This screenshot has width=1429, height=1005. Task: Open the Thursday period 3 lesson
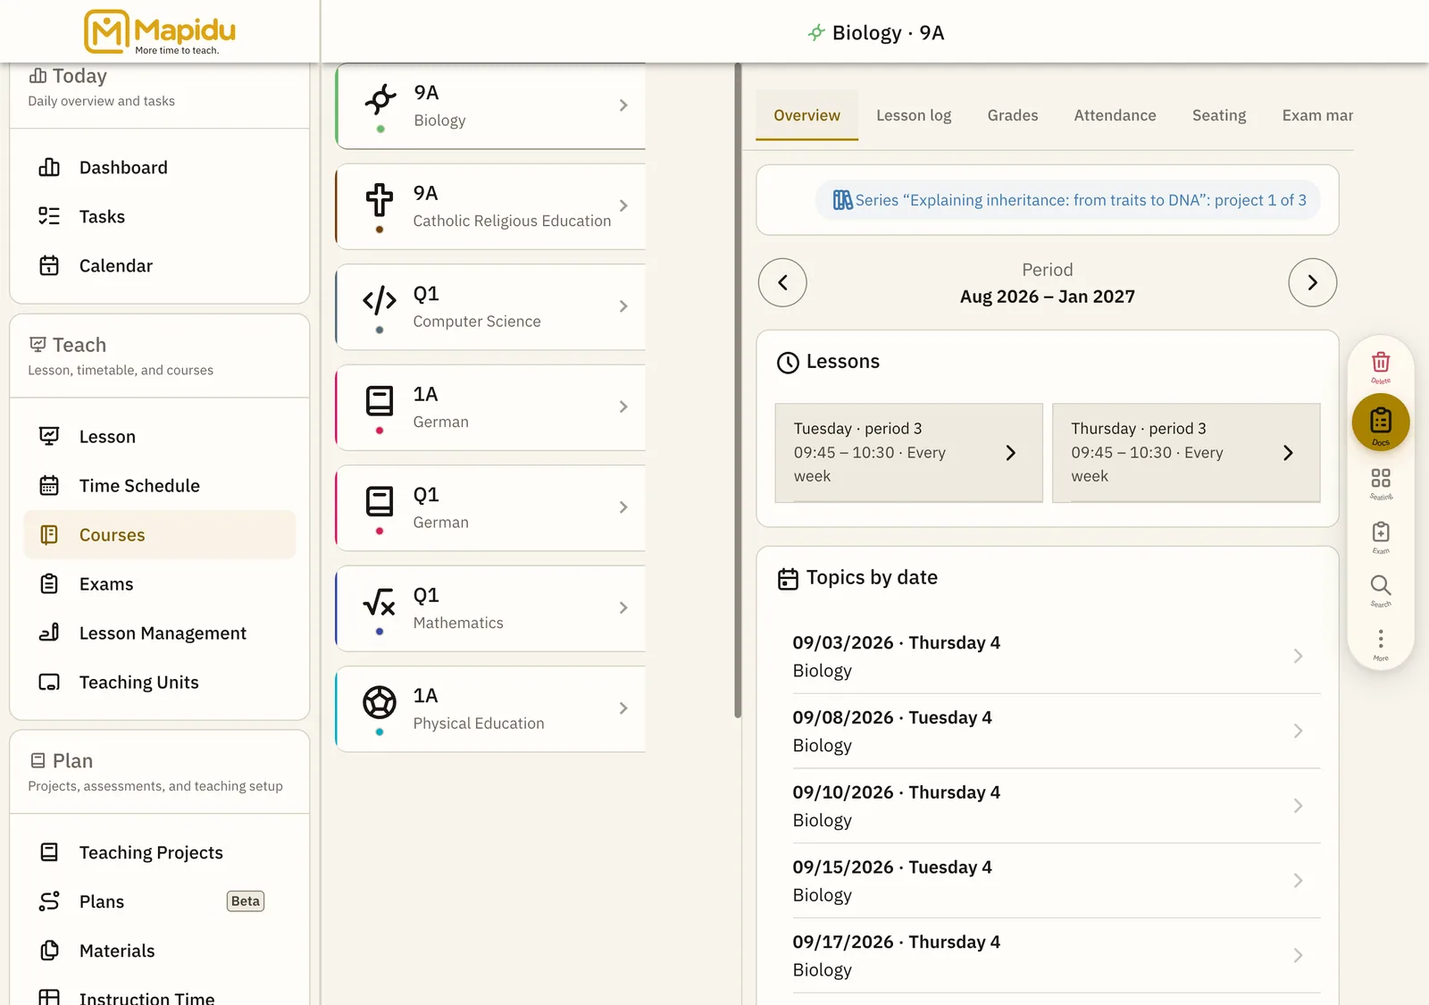tap(1186, 453)
